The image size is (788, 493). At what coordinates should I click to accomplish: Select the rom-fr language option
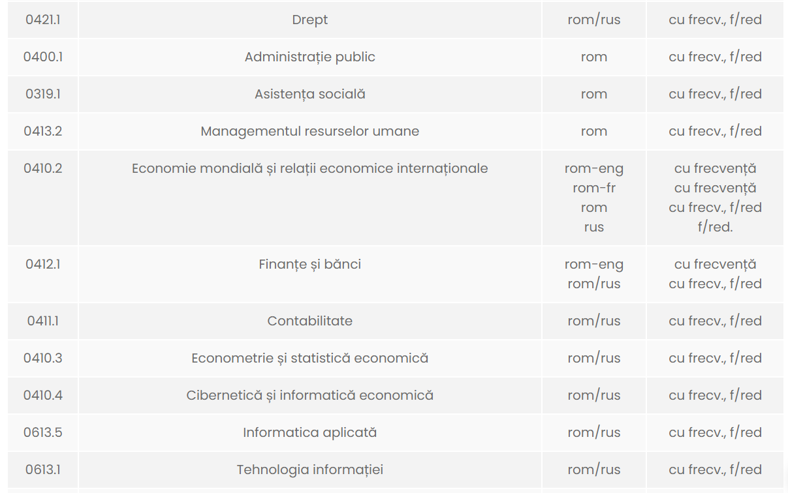coord(594,188)
